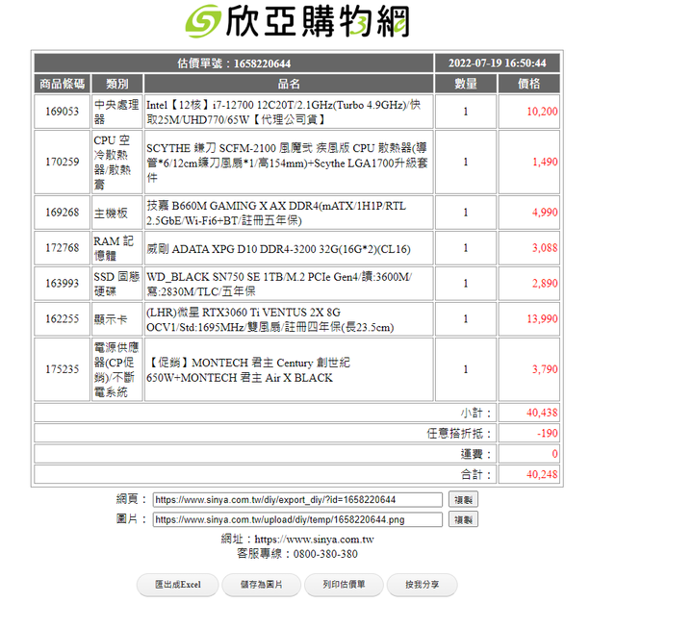Click the 網址 https://www.sinya.com.tw text
693x628 pixels.
(x=297, y=540)
